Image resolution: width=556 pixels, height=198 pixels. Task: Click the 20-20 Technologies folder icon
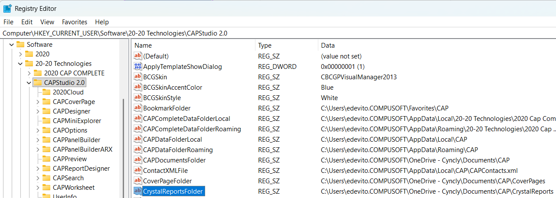point(29,63)
